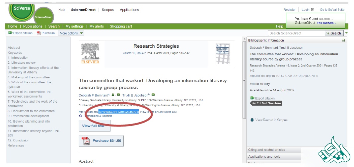Open the Applications tab
354x167 pixels.
pos(129,10)
